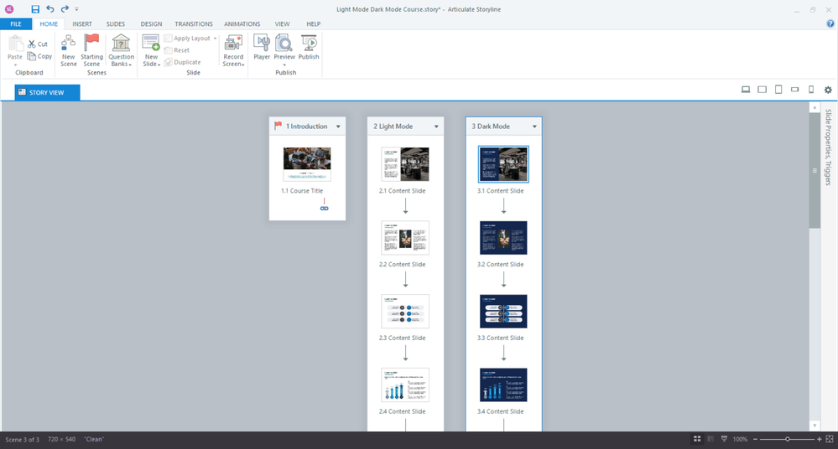Open the Player properties

(262, 48)
